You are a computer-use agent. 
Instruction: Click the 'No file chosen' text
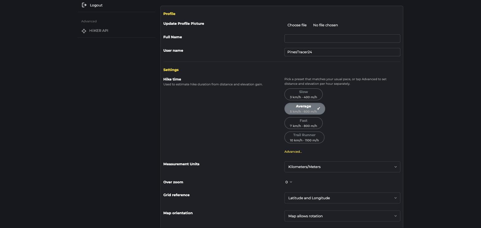[x=325, y=25]
